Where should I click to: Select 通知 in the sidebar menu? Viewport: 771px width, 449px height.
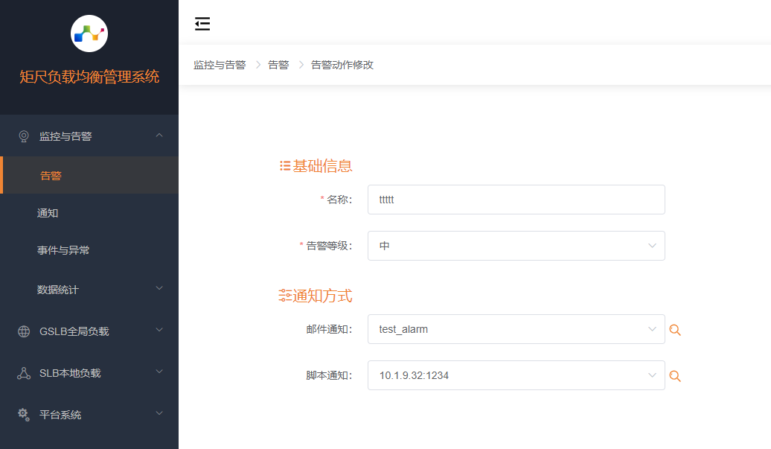48,213
